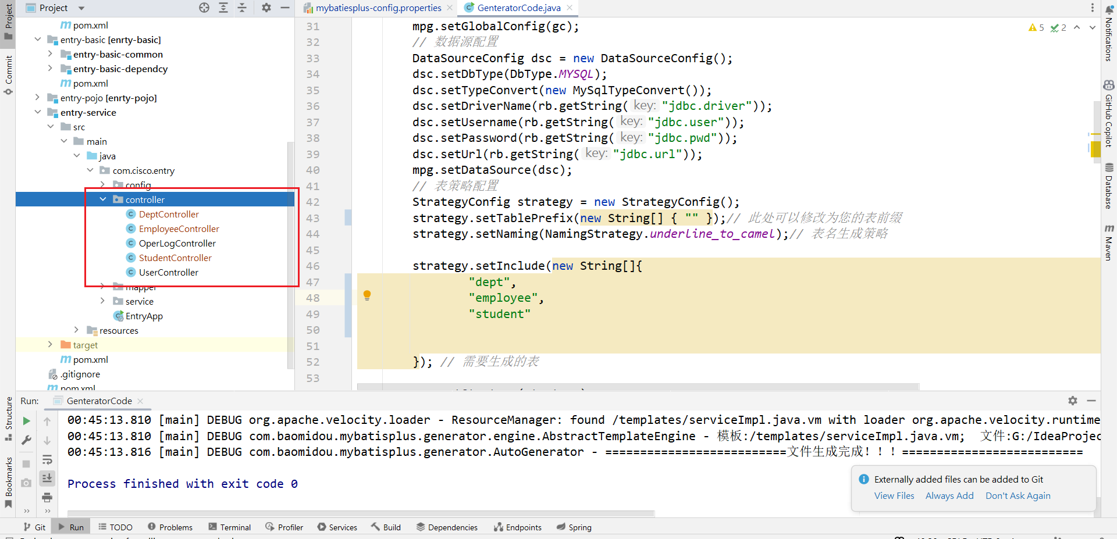Click Don't Ask Again in the notification
The image size is (1117, 539).
tap(1018, 495)
